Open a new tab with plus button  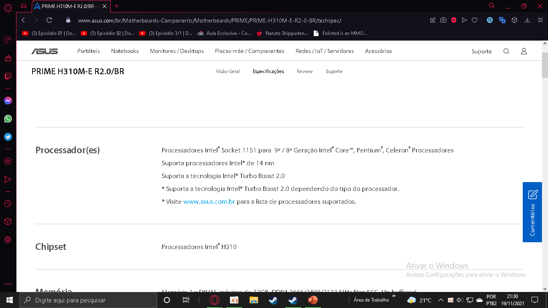[x=117, y=6]
